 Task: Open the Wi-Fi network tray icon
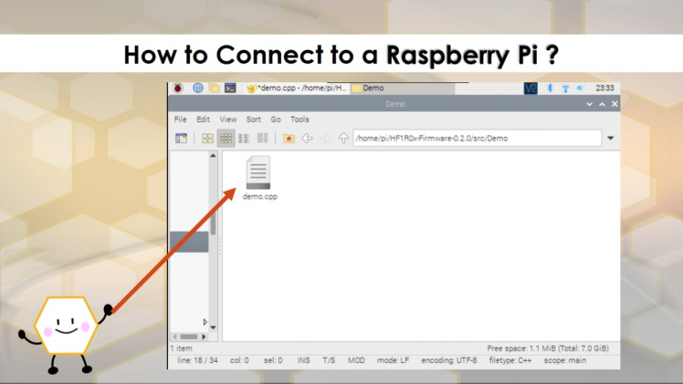[x=565, y=88]
